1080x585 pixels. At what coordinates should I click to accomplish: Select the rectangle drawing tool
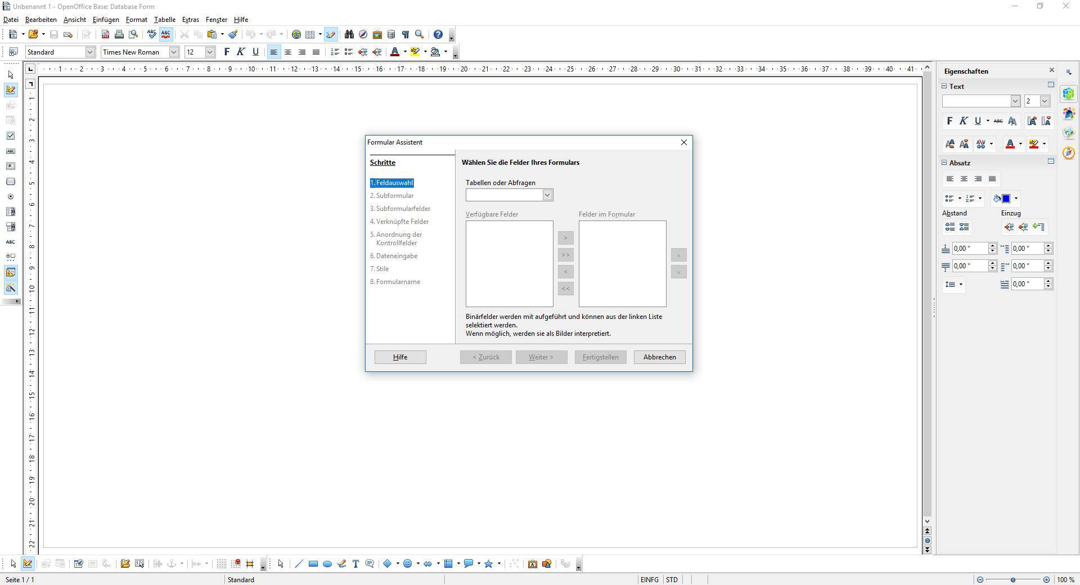[313, 564]
